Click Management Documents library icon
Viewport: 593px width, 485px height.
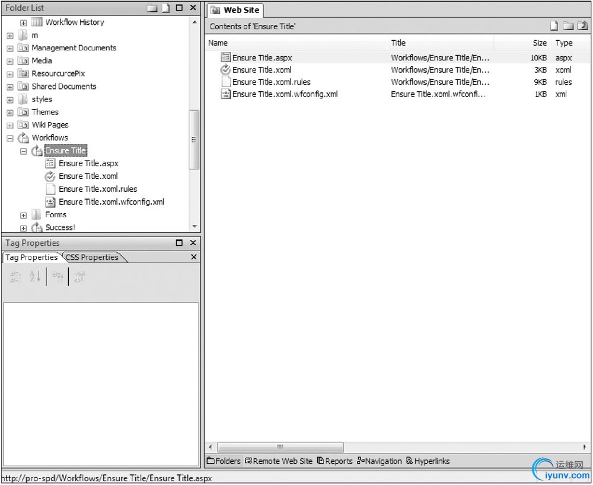click(23, 48)
